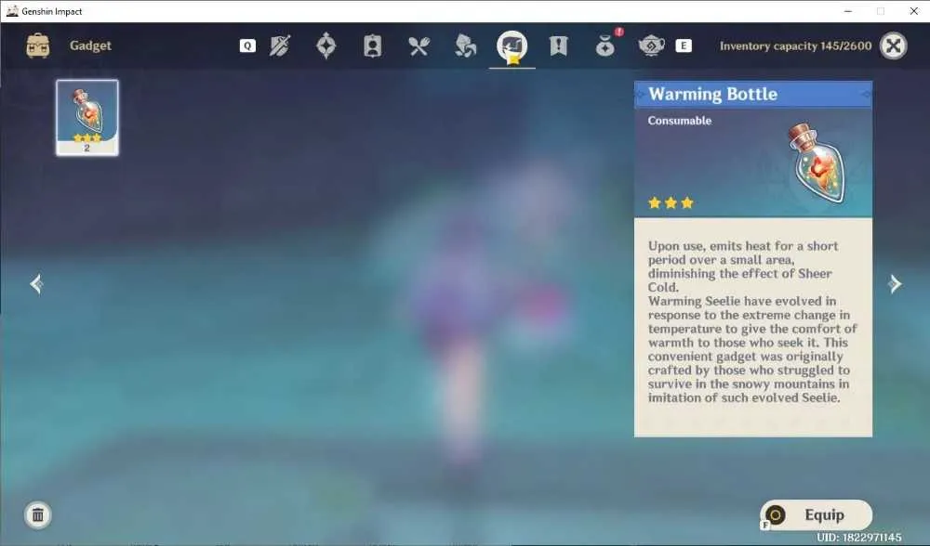Go to next item with right arrow
Viewport: 930px width, 546px height.
click(895, 284)
